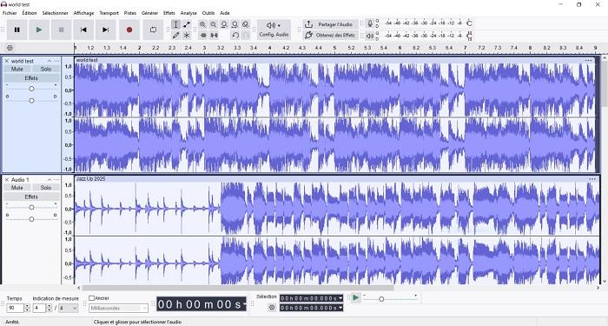
Task: Open Effets for Audio 1 track
Action: [31, 196]
